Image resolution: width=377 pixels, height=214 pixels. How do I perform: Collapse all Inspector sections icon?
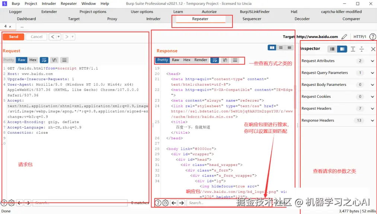tap(362, 49)
